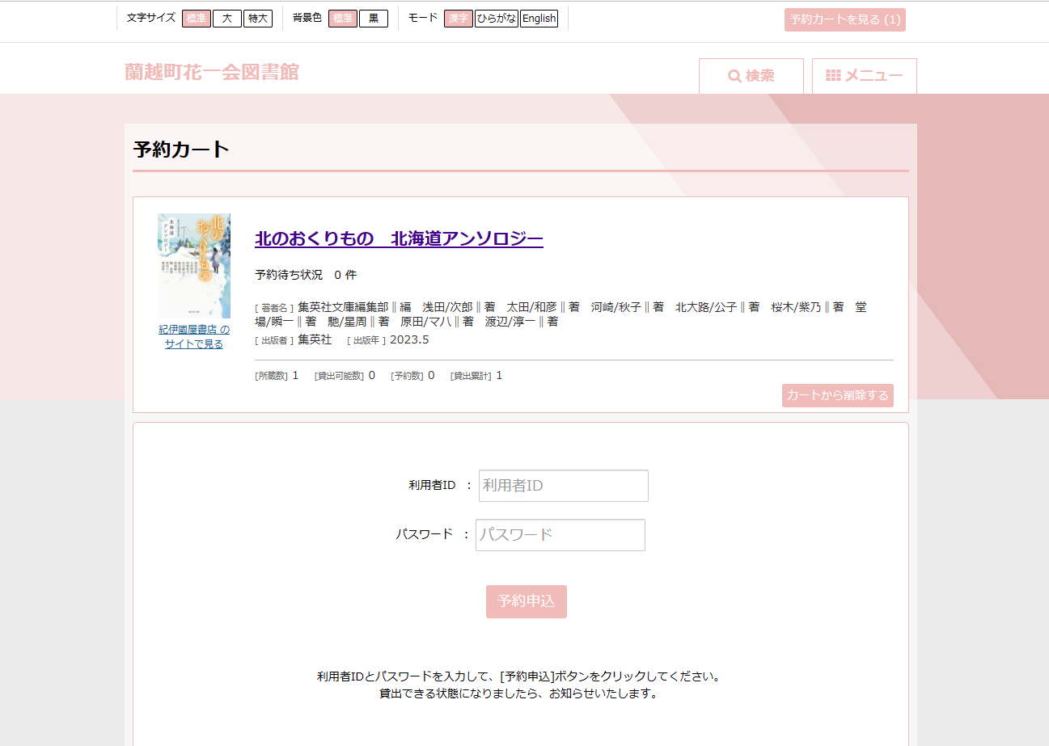The height and width of the screenshot is (746, 1049).
Task: Switch background color to 黒
Action: 374,19
